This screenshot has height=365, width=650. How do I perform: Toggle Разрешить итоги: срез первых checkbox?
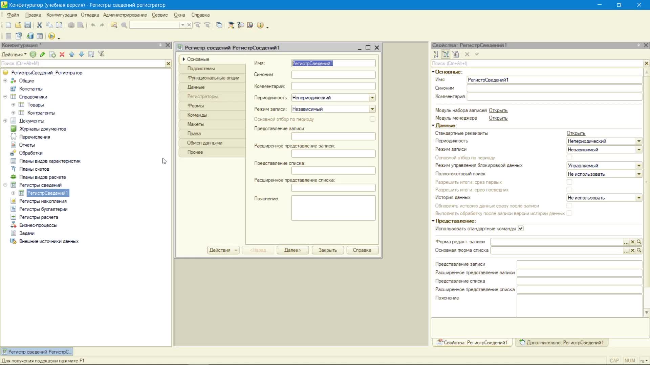click(x=569, y=182)
